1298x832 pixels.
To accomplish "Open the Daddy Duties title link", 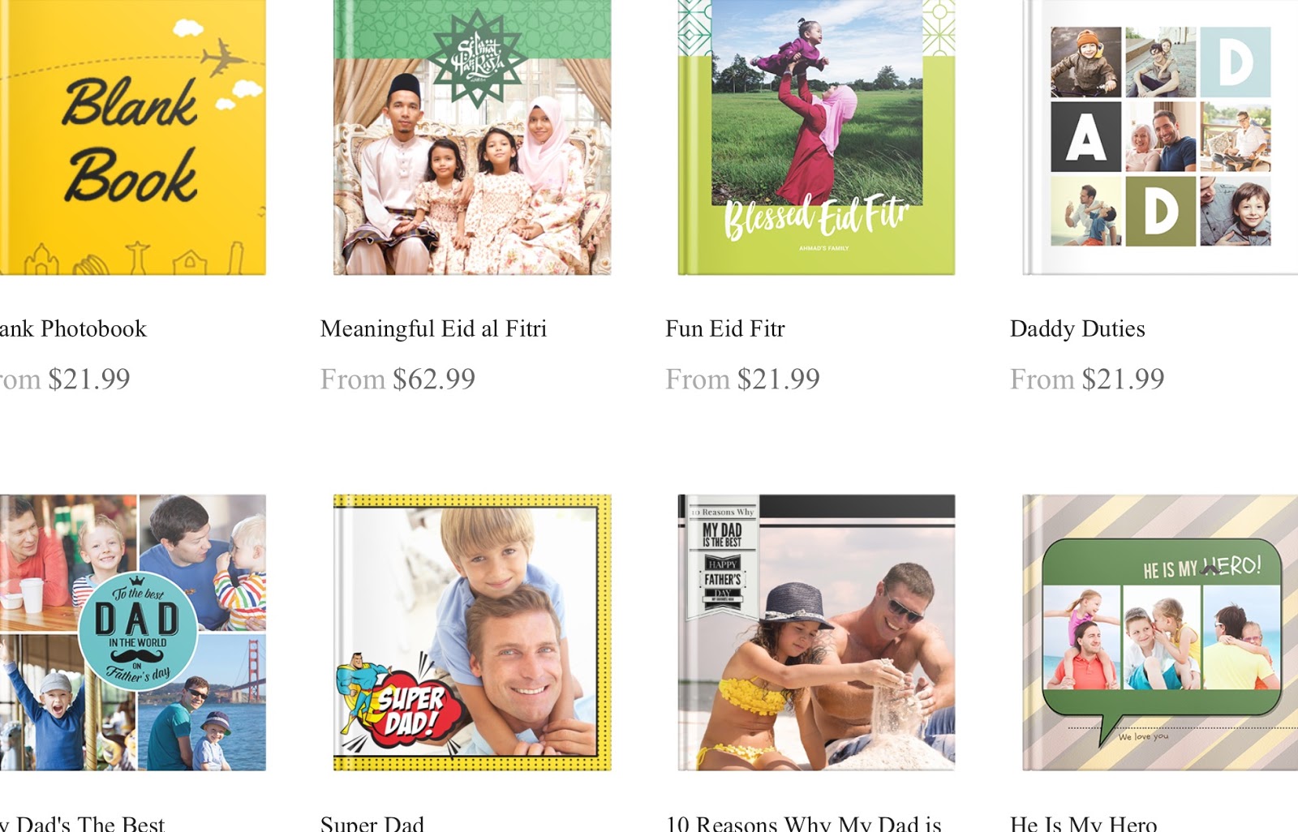I will pyautogui.click(x=1077, y=328).
